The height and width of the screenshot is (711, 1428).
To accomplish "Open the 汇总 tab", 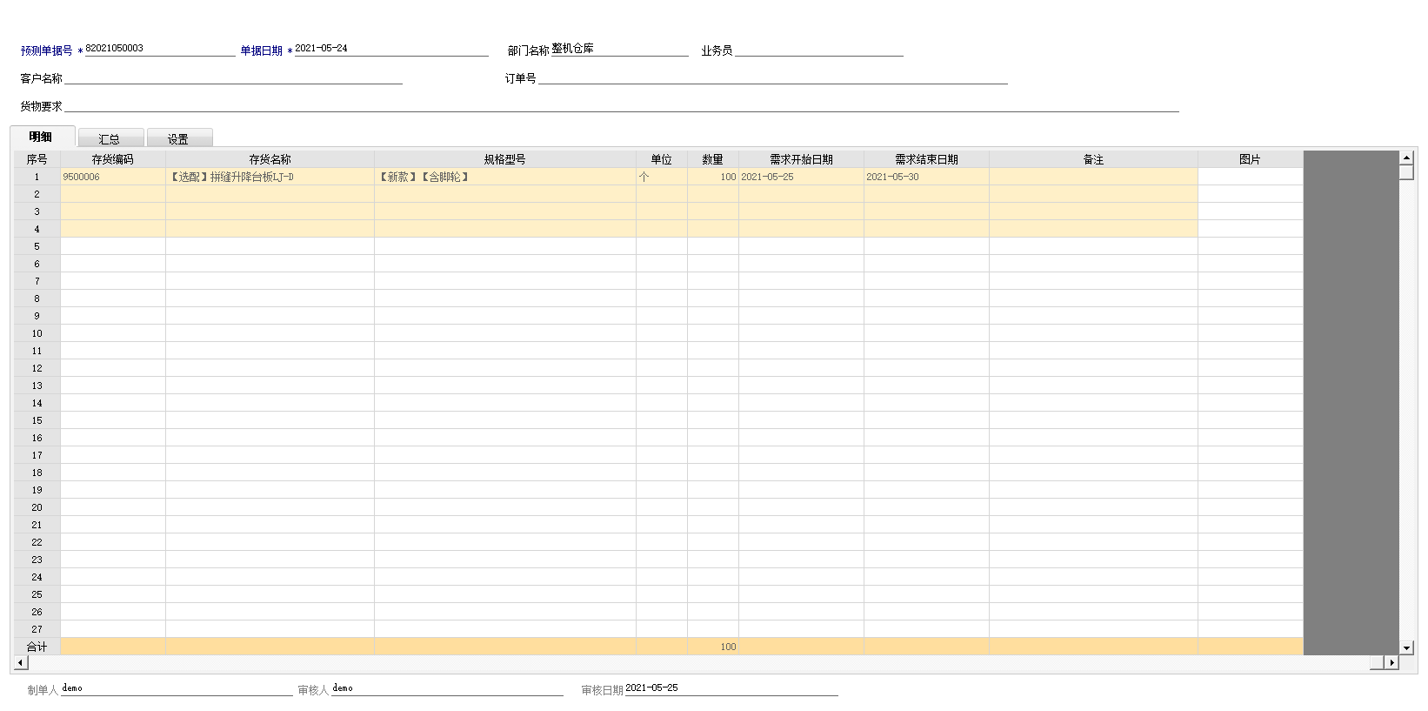I will tap(110, 138).
